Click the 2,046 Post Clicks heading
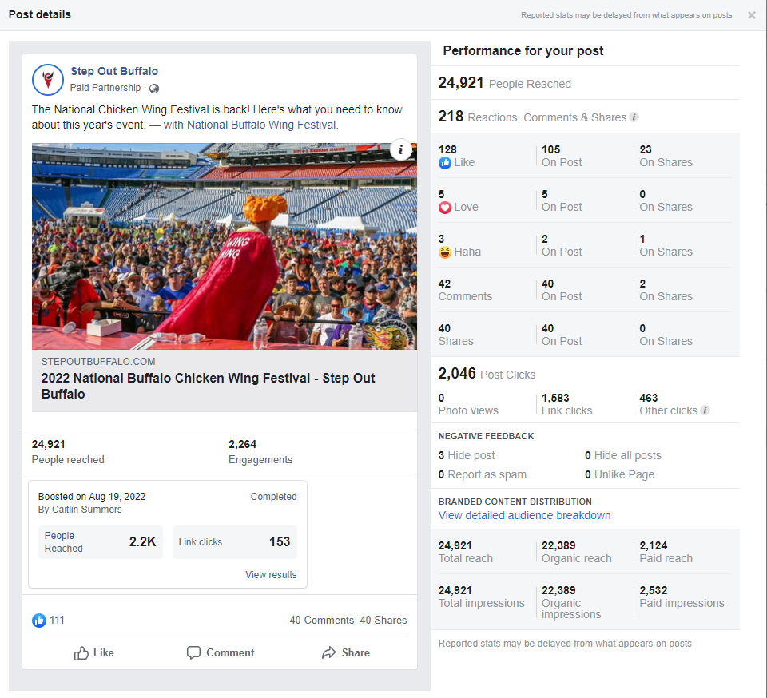 [487, 374]
